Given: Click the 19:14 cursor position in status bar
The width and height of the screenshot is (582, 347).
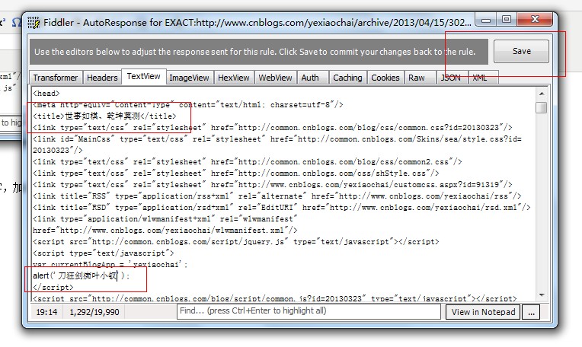Looking at the screenshot, I should [46, 312].
